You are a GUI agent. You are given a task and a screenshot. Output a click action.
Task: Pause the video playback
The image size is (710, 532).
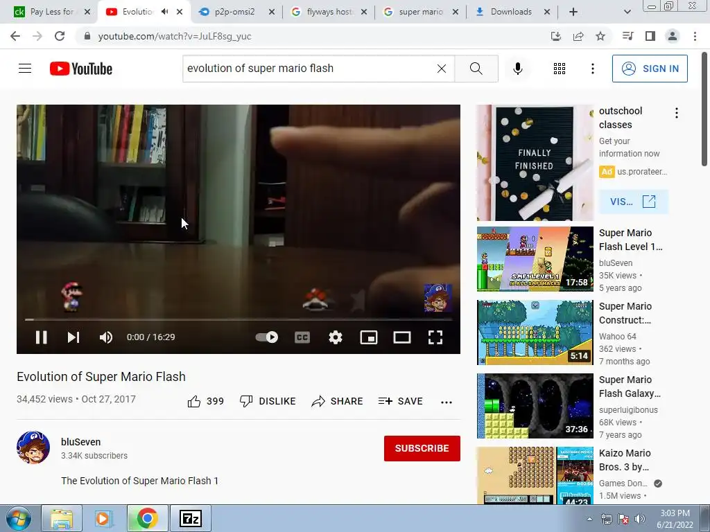[x=41, y=337]
